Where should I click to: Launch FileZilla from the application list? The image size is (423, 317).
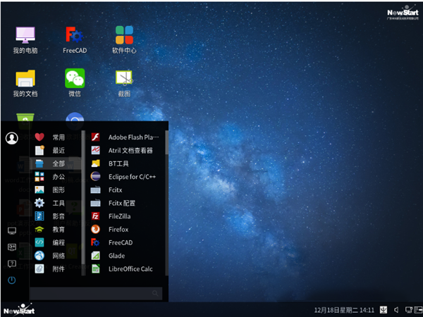[x=125, y=216]
